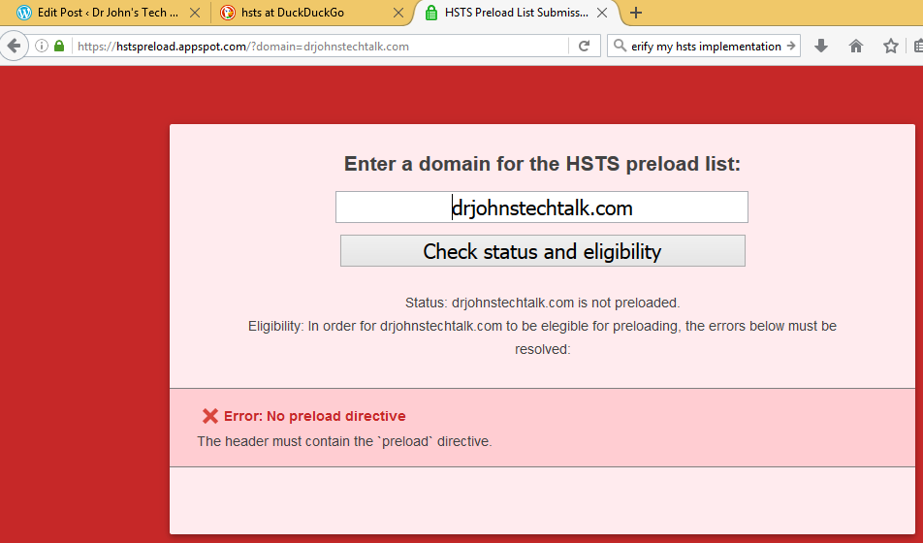Open a new tab with the plus icon

pyautogui.click(x=636, y=13)
